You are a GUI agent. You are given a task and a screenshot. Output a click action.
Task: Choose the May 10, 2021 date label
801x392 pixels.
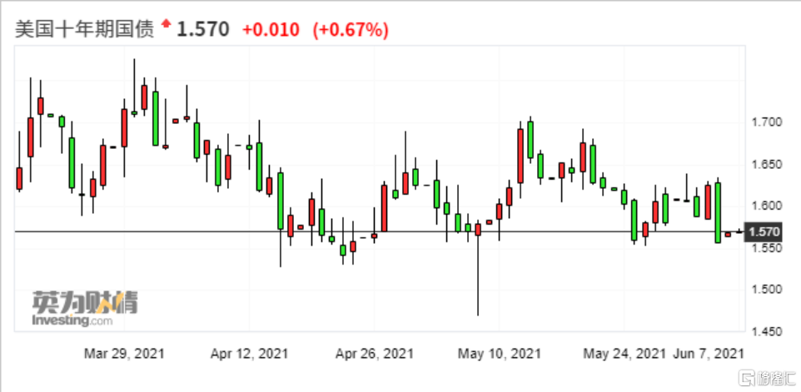click(499, 354)
